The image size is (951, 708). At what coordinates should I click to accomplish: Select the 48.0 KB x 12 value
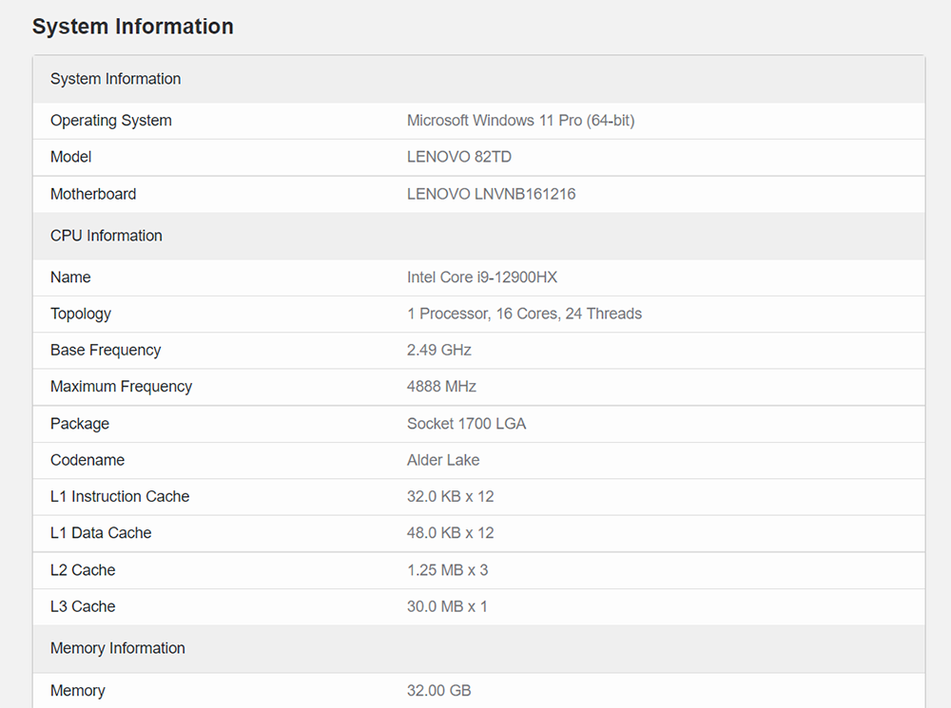pos(450,533)
